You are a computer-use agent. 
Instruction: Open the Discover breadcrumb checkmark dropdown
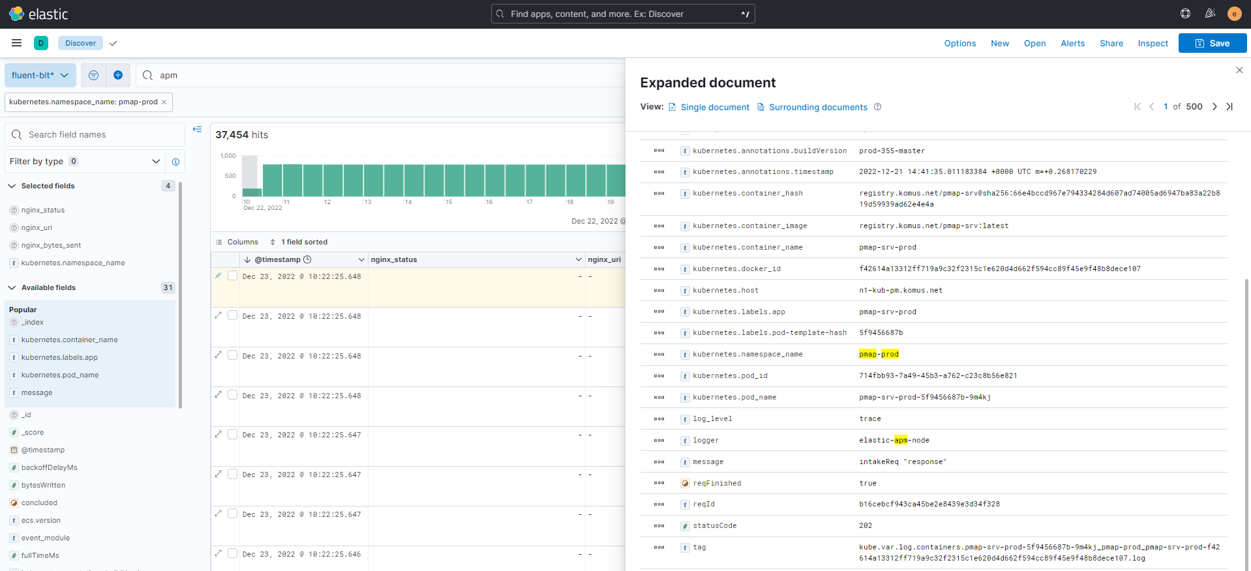(x=113, y=43)
